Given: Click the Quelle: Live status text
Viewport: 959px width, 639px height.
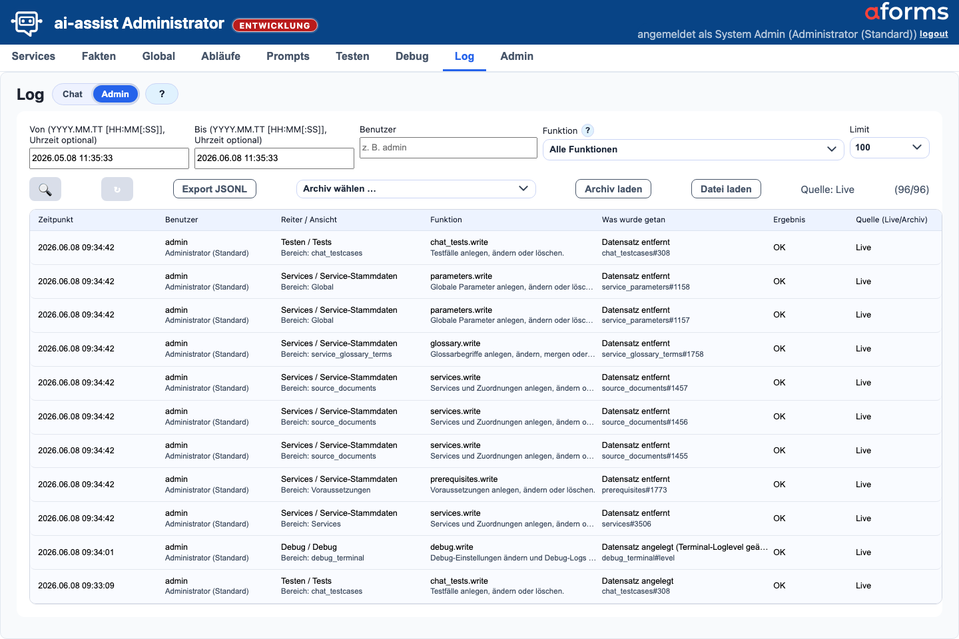Looking at the screenshot, I should pos(827,190).
